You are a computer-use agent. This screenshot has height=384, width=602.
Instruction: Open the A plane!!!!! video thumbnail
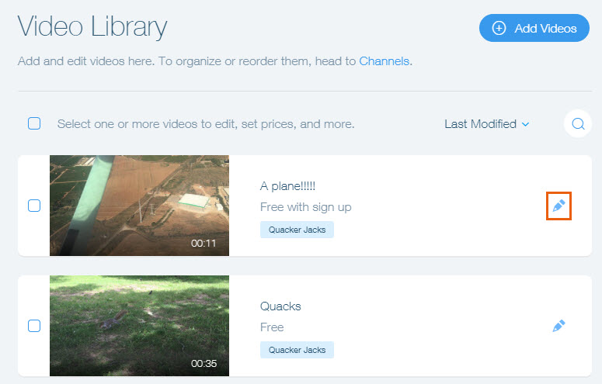point(139,206)
